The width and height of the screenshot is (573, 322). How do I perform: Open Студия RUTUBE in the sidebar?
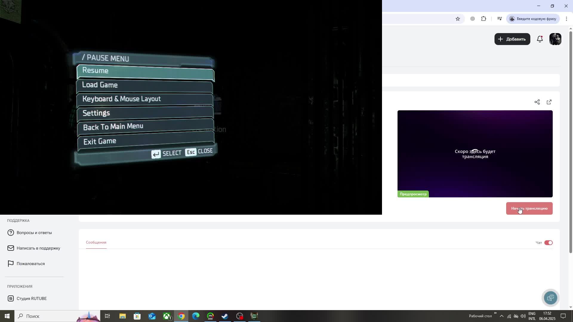point(31,298)
